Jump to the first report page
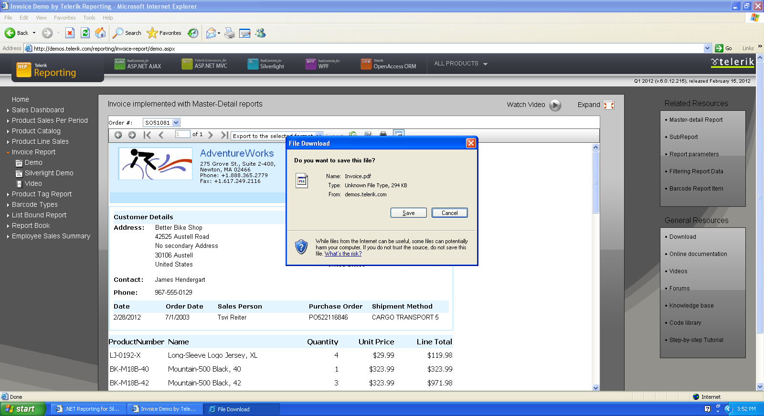The width and height of the screenshot is (764, 416). click(147, 135)
